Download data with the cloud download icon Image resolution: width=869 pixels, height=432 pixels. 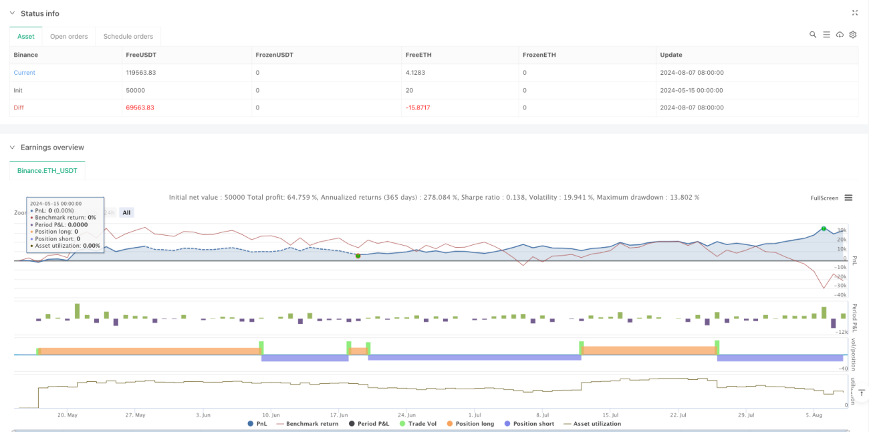point(840,35)
